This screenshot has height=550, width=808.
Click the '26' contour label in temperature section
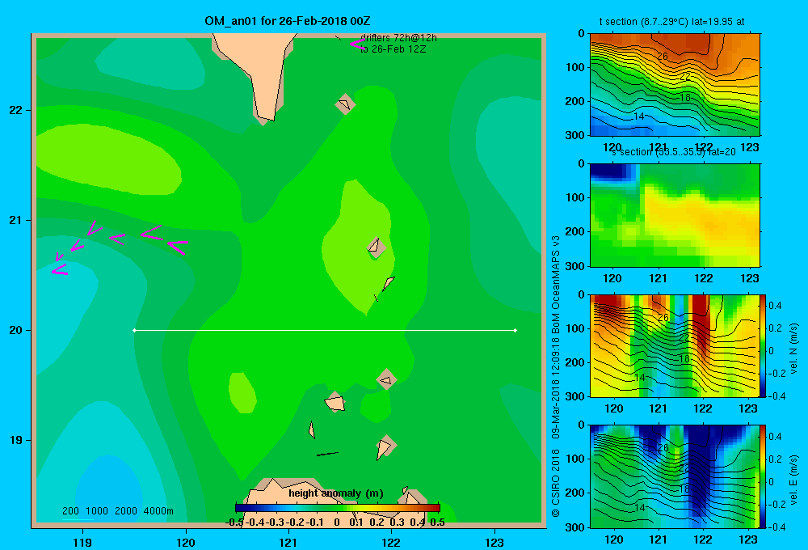(663, 57)
